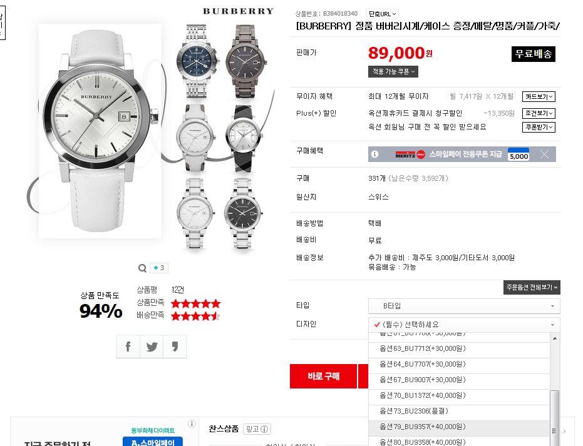Click the red 바로 구매 button
Image resolution: width=583 pixels, height=446 pixels.
click(x=323, y=376)
